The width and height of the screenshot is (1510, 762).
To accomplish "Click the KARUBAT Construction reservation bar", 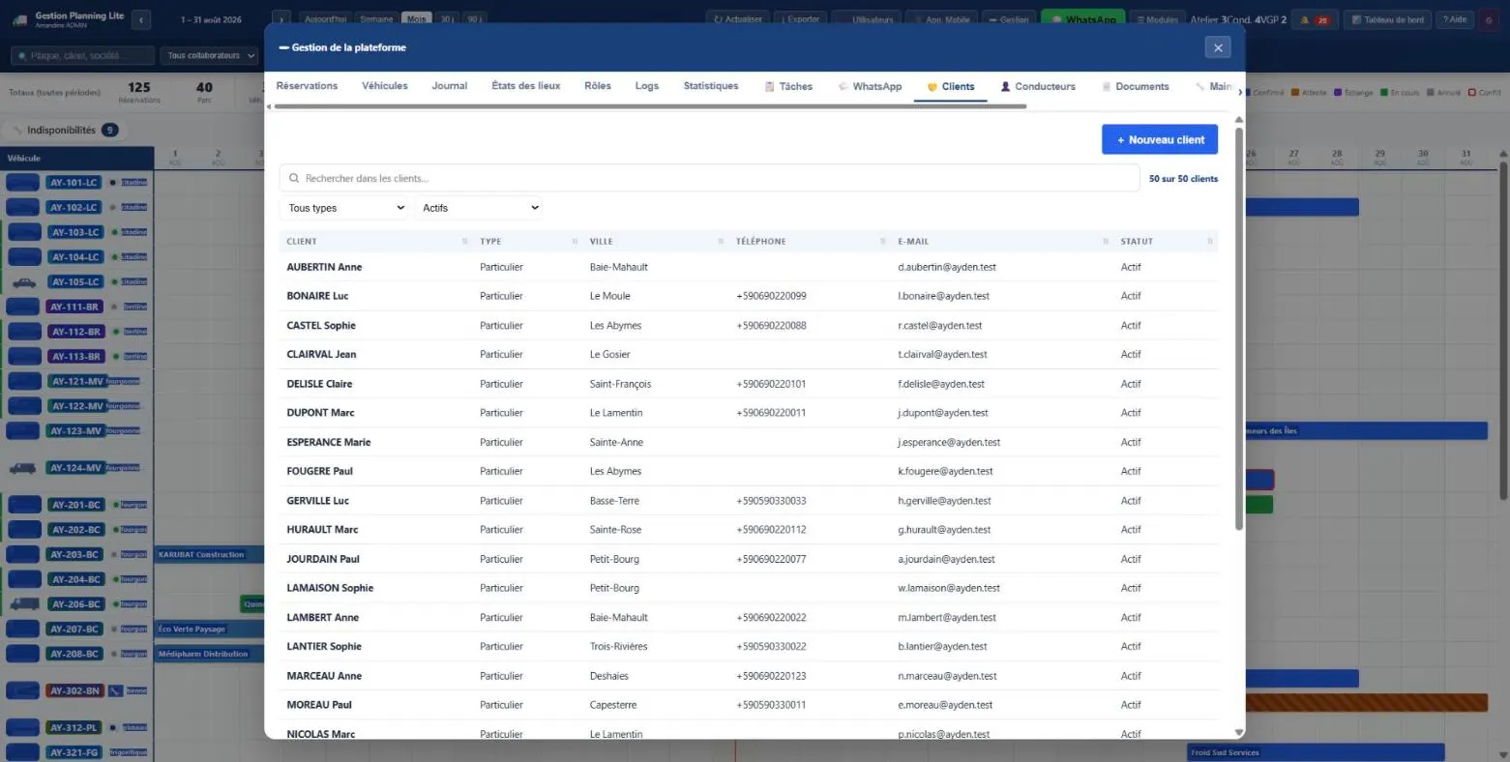I will click(209, 555).
